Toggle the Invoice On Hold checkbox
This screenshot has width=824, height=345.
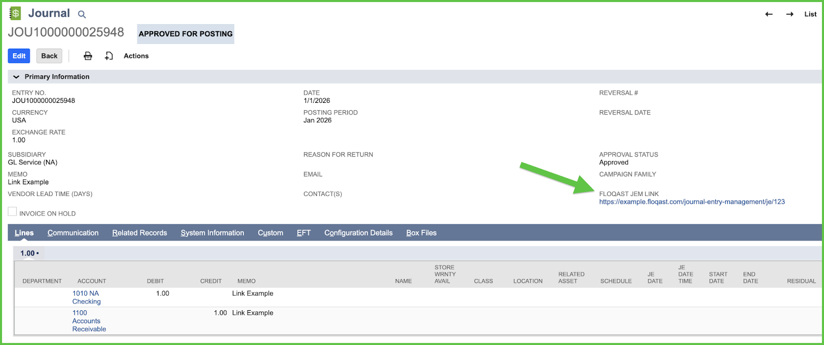pyautogui.click(x=12, y=212)
